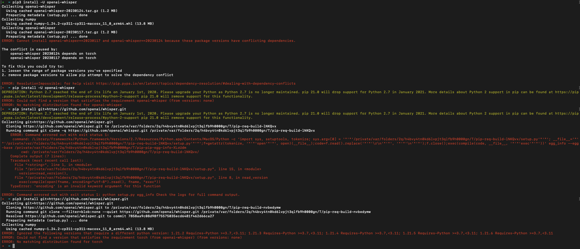Click 'version=read_version(),' line
Screen dimensions: 580x249
pos(44,173)
